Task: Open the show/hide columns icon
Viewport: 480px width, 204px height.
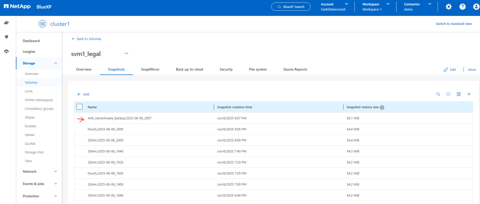Action: pyautogui.click(x=459, y=94)
